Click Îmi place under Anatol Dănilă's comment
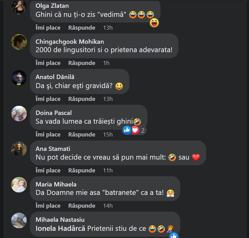Viewport: 249px width, 238px height. 48,99
